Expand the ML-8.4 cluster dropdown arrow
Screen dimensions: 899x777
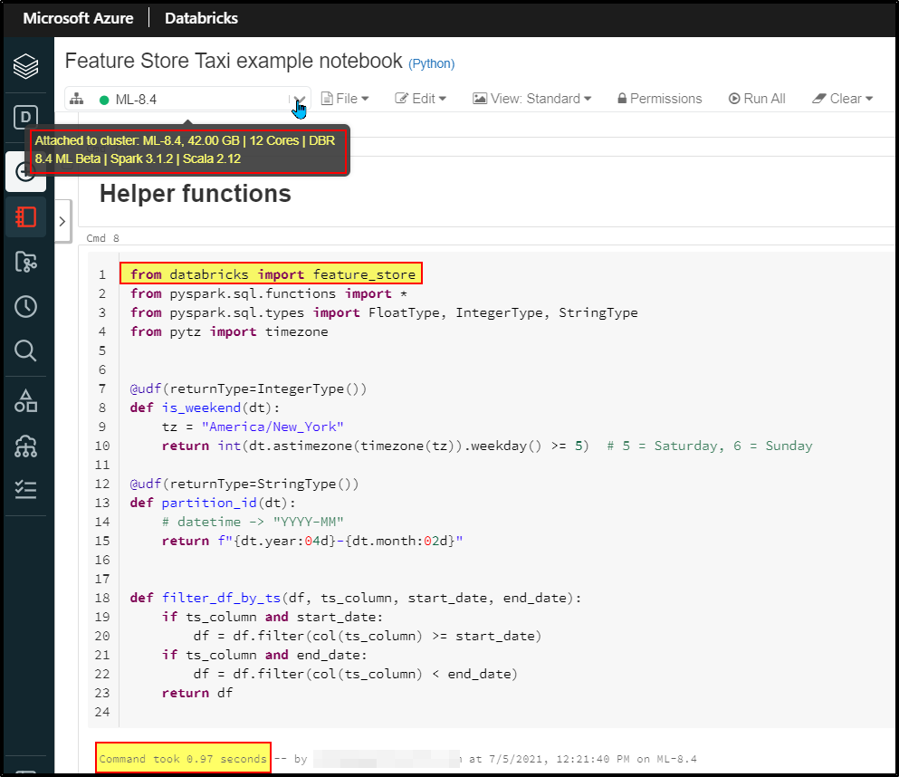tap(299, 100)
